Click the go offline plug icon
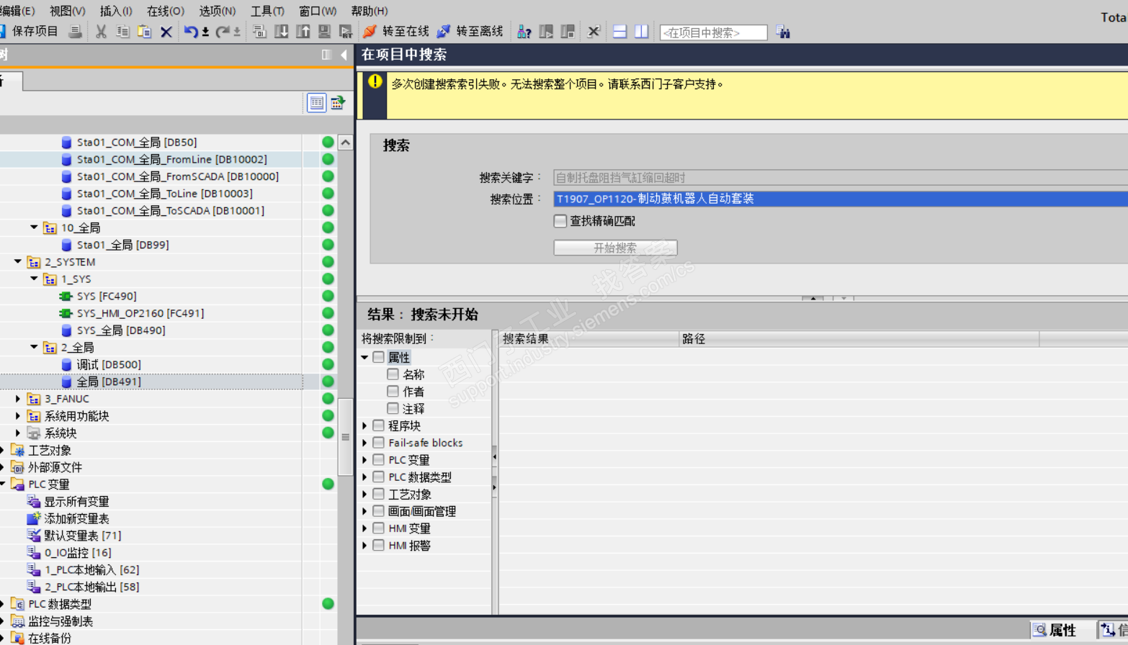The height and width of the screenshot is (645, 1128). click(x=444, y=32)
